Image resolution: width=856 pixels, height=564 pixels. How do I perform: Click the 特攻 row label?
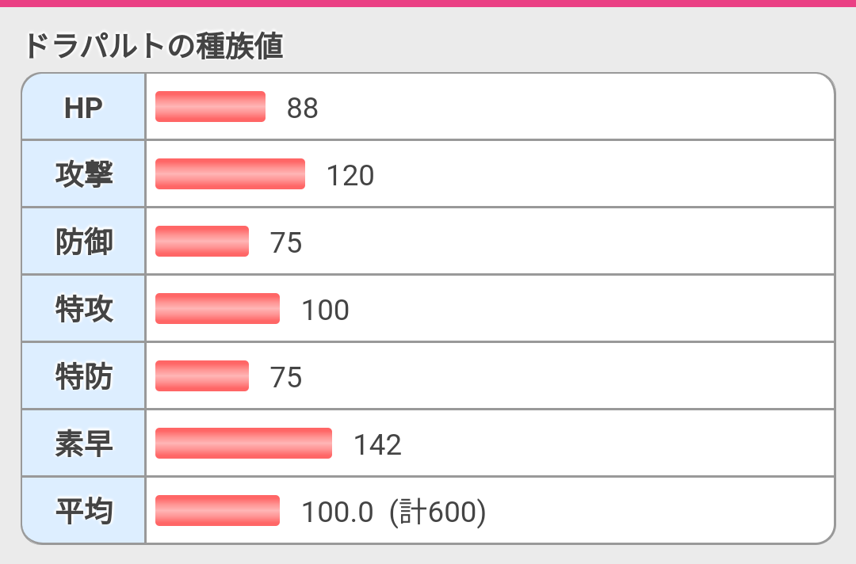click(x=84, y=309)
